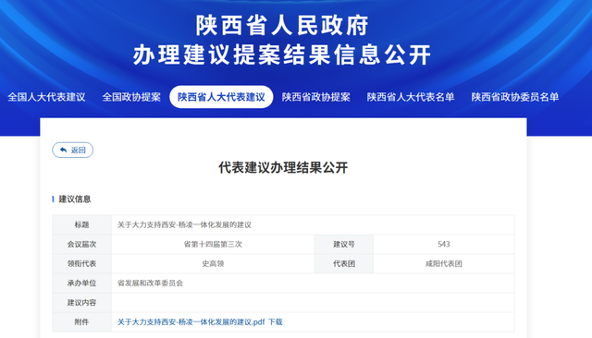Switch to 全国政协提案 tab

(x=131, y=97)
